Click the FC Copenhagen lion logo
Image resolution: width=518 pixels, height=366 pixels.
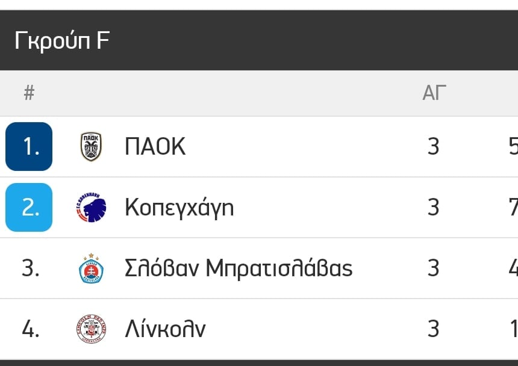click(91, 208)
